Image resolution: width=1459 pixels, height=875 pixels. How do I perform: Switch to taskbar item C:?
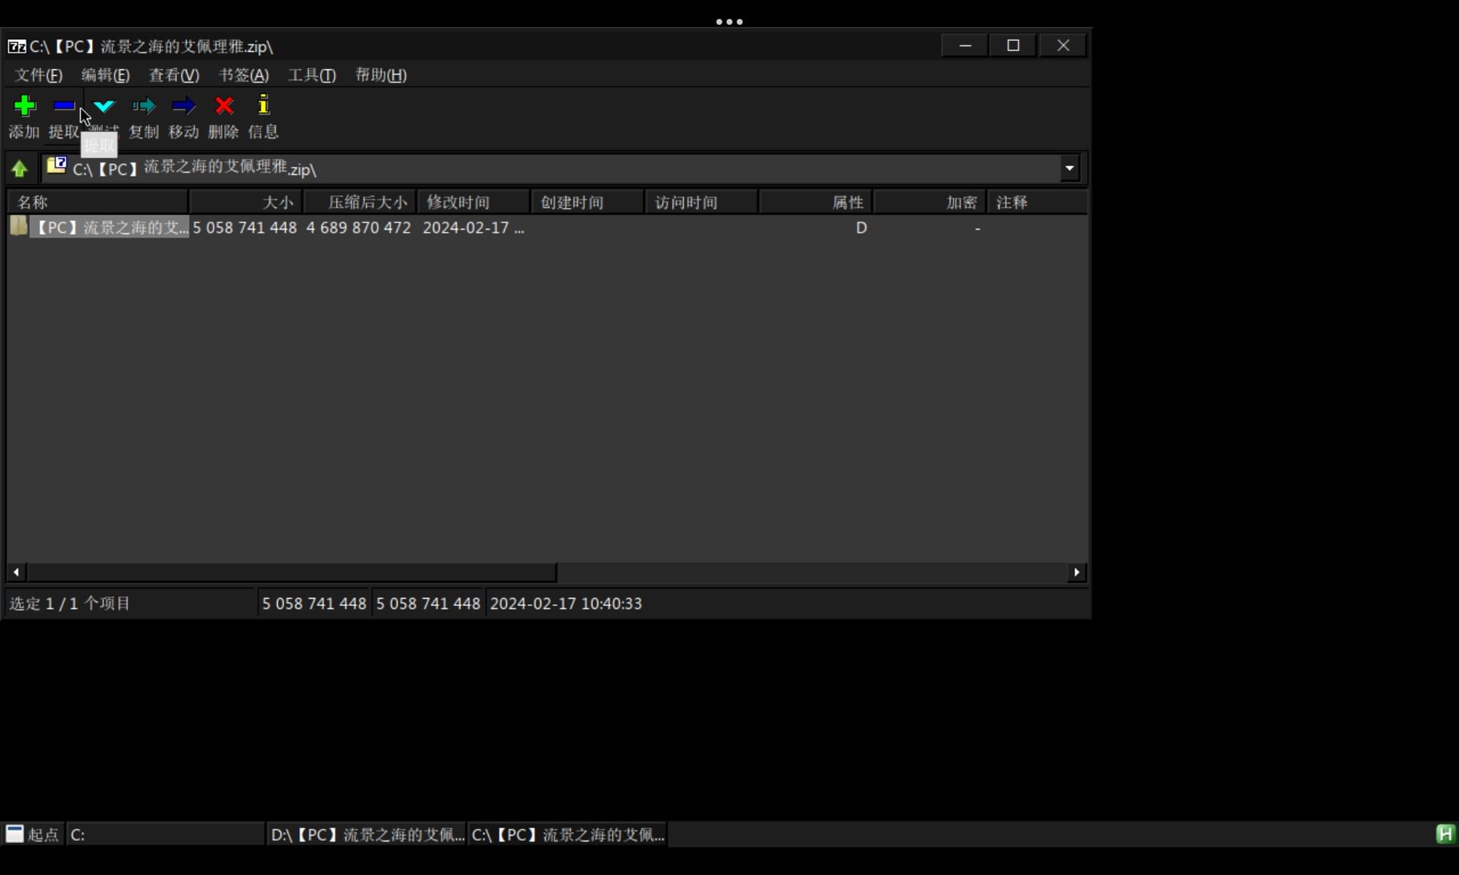point(165,834)
